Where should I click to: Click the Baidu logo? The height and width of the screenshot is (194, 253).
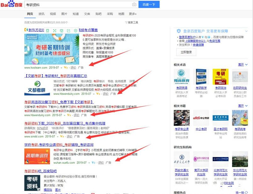pyautogui.click(x=12, y=5)
